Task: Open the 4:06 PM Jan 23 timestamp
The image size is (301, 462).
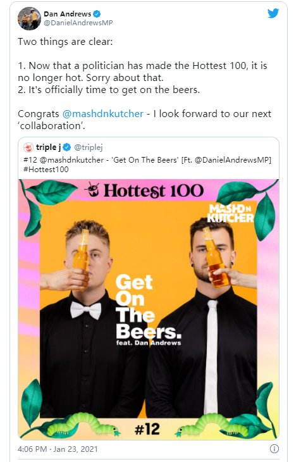Action: [58, 449]
